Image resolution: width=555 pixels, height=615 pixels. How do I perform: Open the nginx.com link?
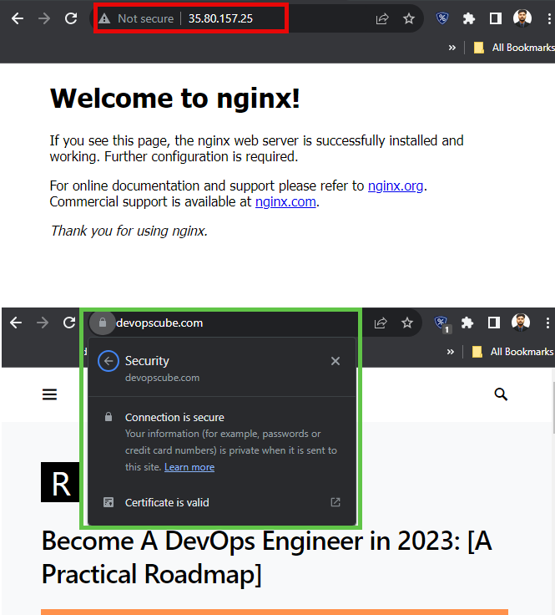point(285,202)
